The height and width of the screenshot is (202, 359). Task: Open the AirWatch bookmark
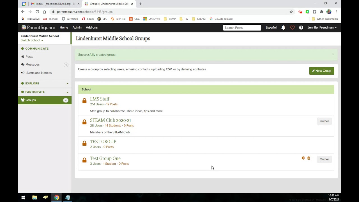click(x=70, y=19)
